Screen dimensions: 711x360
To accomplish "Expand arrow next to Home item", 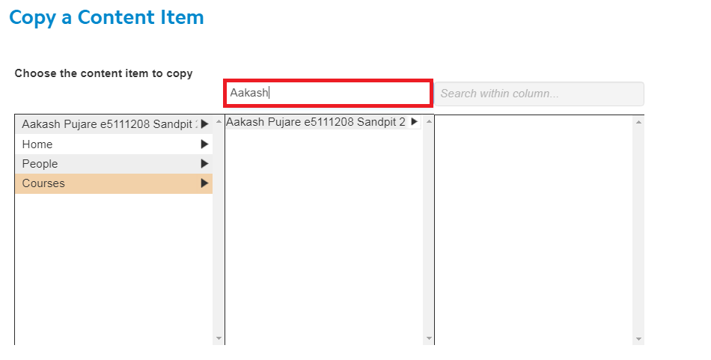I will 204,144.
